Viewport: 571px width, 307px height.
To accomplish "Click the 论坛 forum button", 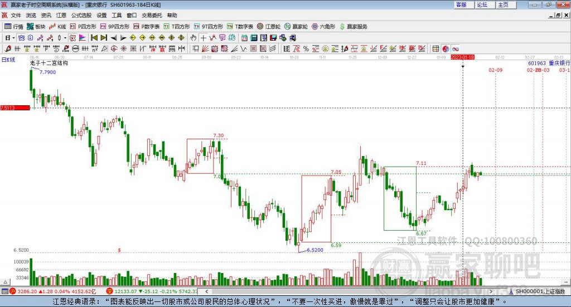I will tap(485, 4).
